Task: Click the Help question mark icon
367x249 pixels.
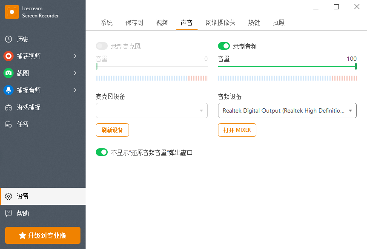Action: pyautogui.click(x=9, y=213)
